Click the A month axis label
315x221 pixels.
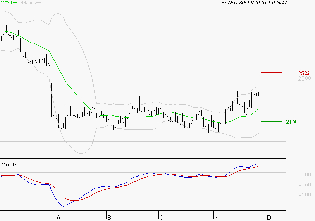tap(58, 218)
